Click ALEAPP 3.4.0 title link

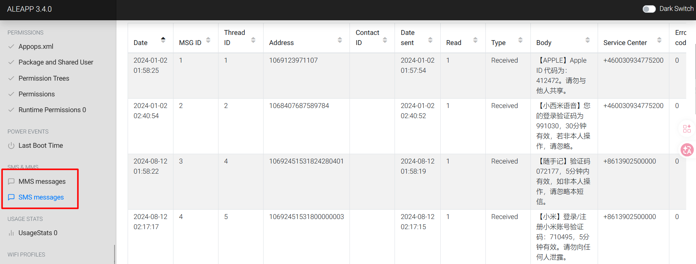point(29,9)
